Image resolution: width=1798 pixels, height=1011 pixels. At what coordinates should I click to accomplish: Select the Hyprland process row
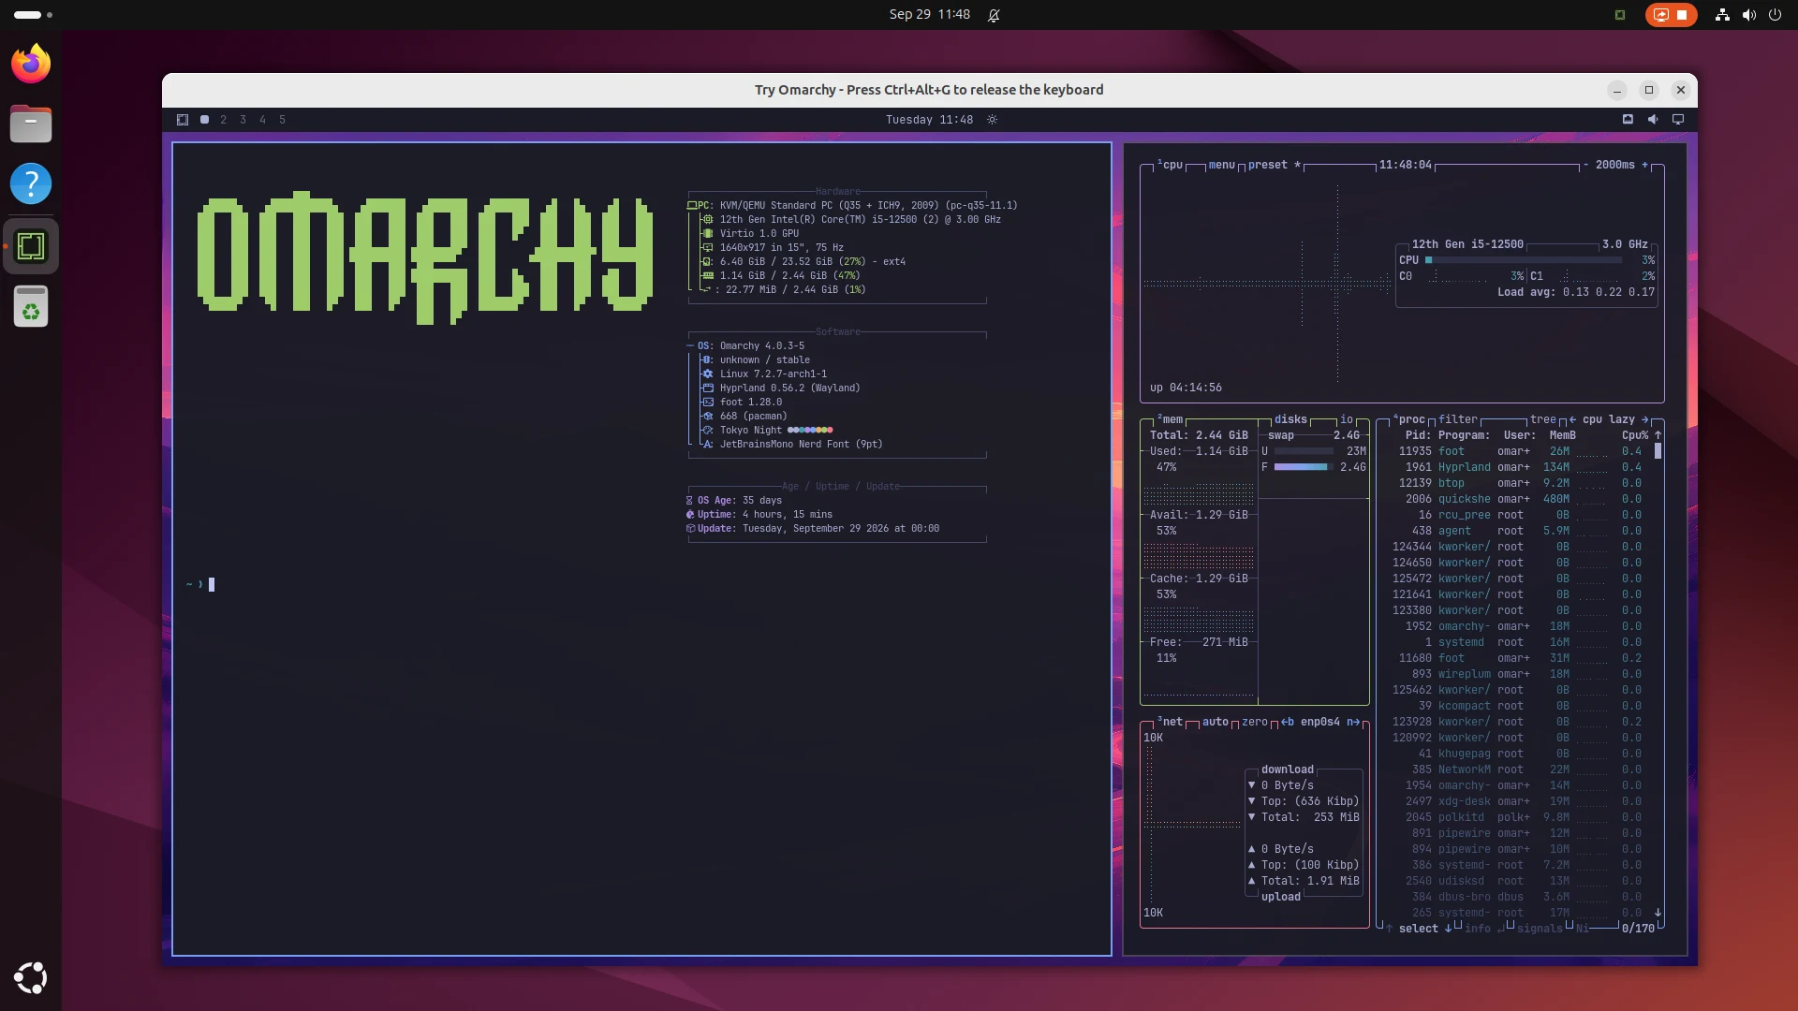coord(1519,467)
